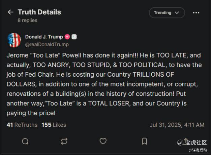Open the @realDonaldTrump handle link

pos(47,44)
